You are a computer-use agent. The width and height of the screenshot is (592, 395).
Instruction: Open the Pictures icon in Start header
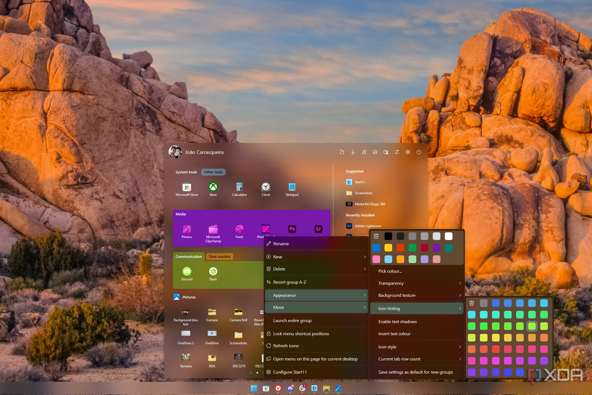[375, 152]
